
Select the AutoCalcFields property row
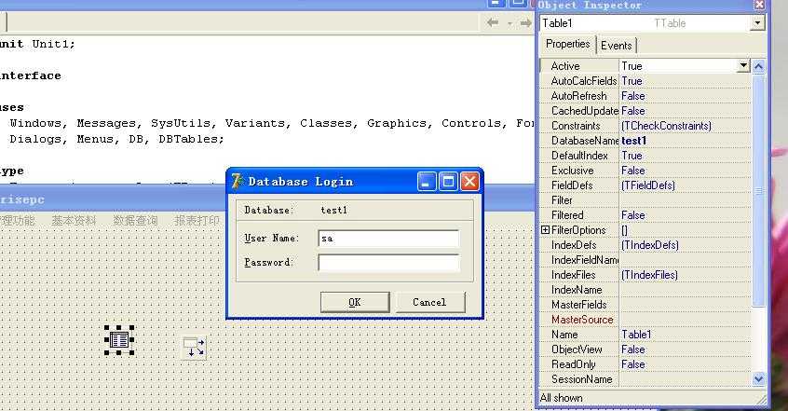pyautogui.click(x=645, y=81)
